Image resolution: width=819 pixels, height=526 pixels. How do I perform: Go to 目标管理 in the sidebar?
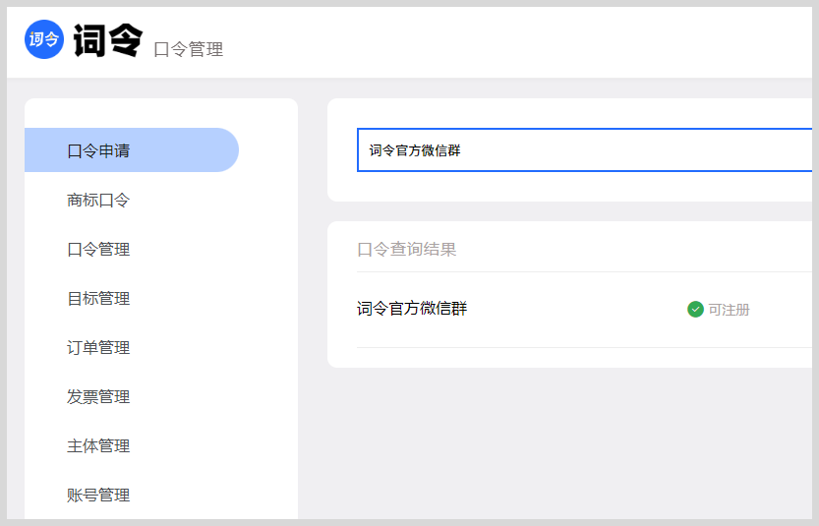click(x=98, y=298)
